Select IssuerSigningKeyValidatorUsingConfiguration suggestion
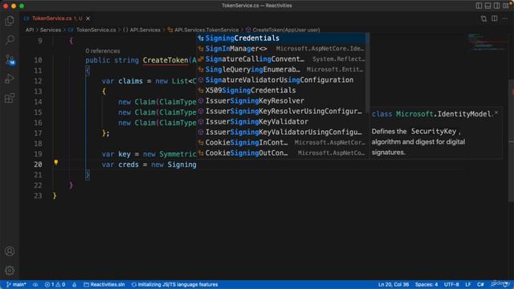Viewport: 514px width, 289px height. coord(281,132)
